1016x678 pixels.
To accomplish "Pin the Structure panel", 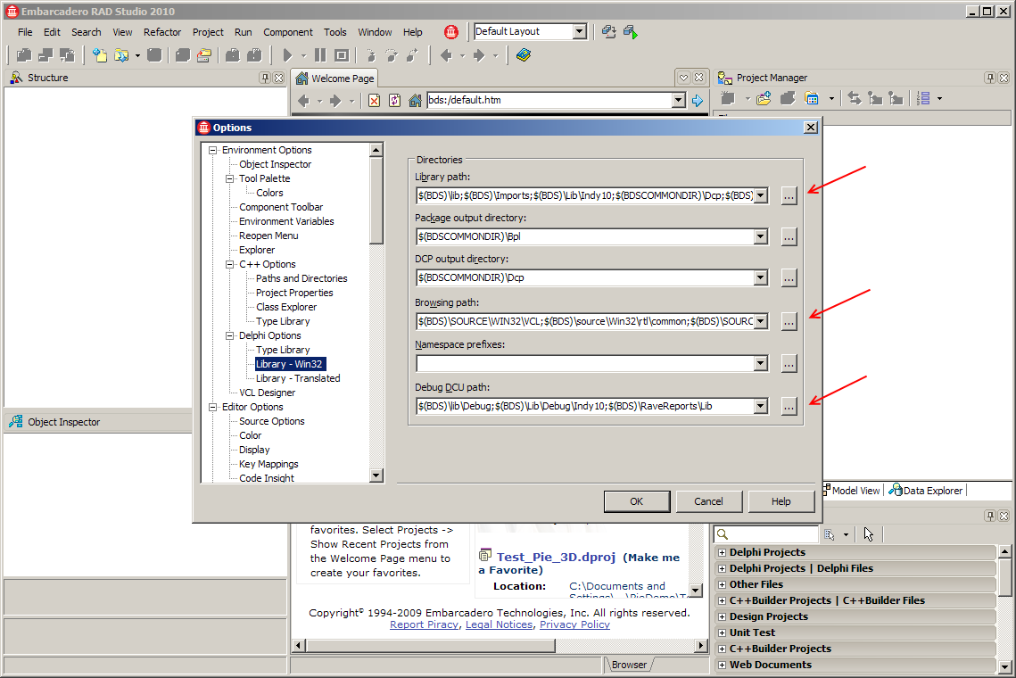I will pyautogui.click(x=265, y=78).
